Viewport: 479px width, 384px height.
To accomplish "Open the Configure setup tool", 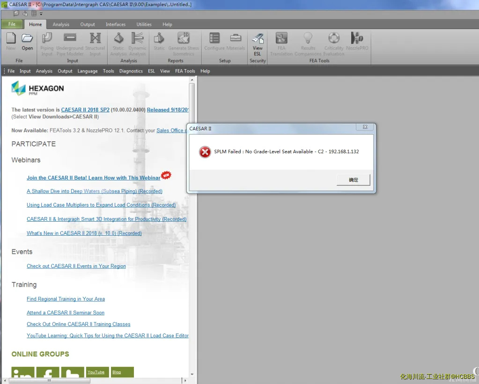I will (x=214, y=41).
